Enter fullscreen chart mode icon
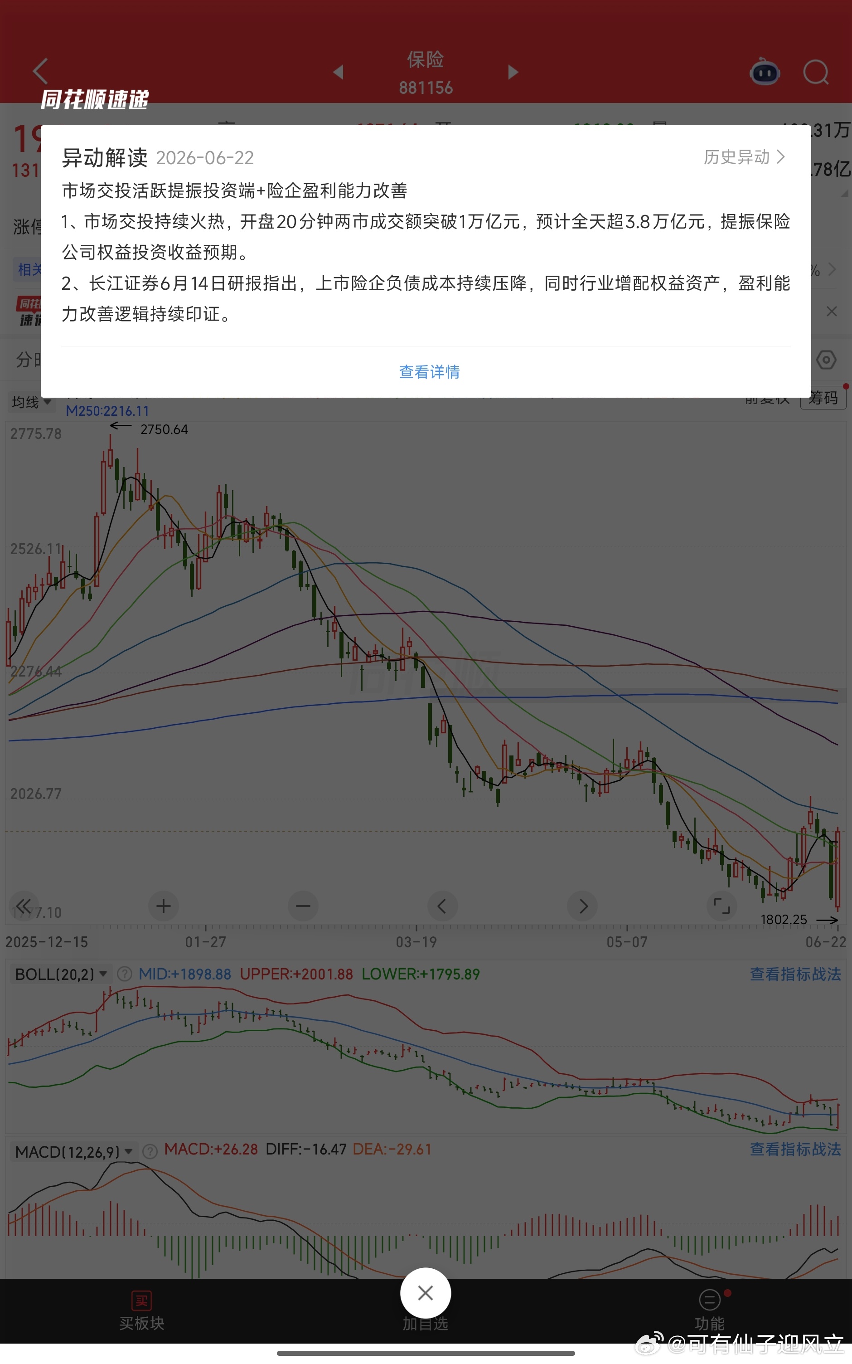The image size is (852, 1364). pyautogui.click(x=722, y=906)
